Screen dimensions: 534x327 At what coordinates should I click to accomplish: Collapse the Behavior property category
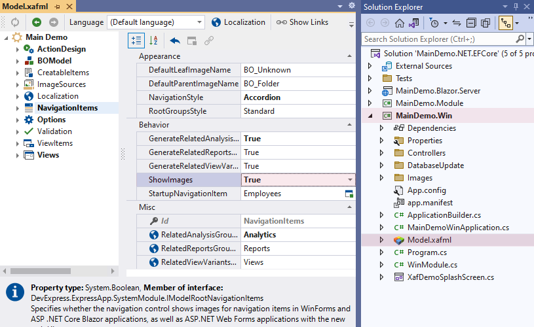coord(349,125)
